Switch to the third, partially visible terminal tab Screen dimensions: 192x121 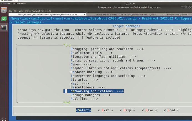pos(179,15)
